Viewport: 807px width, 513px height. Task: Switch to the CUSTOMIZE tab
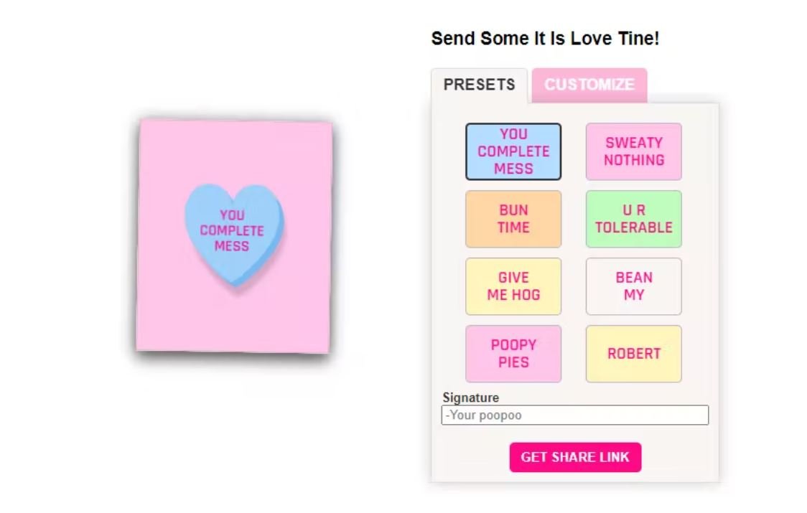589,85
